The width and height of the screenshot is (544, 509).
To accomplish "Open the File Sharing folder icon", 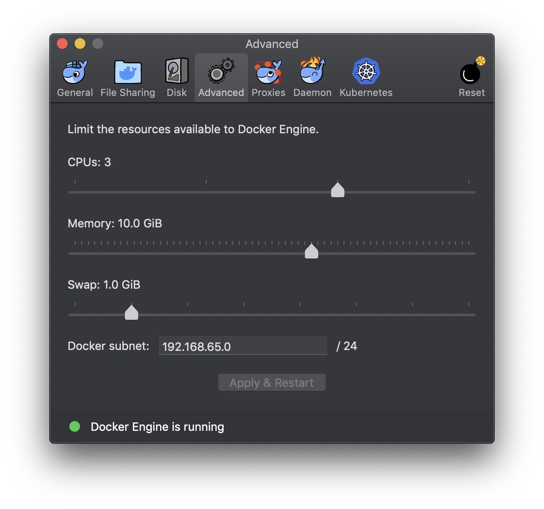I will (128, 72).
